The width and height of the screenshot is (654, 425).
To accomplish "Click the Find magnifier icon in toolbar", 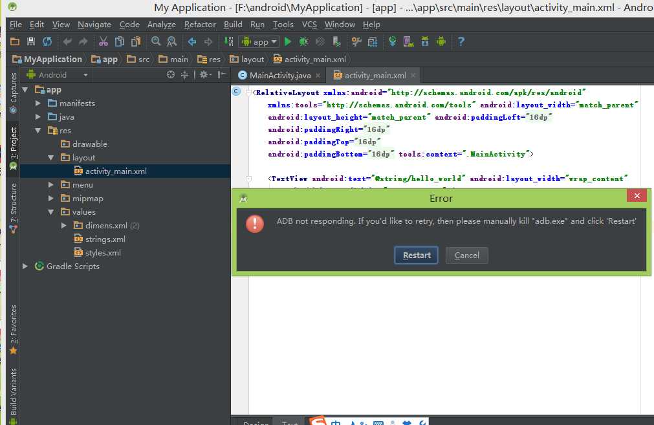I will (x=156, y=41).
